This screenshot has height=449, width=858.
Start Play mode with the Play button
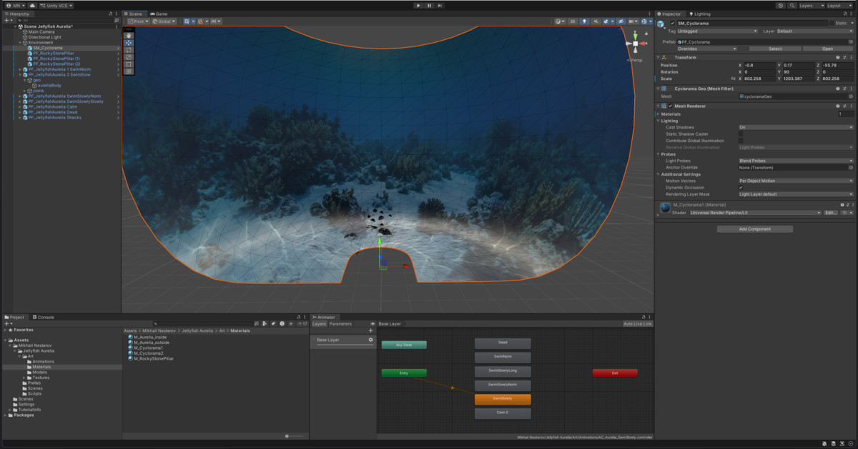tap(418, 5)
